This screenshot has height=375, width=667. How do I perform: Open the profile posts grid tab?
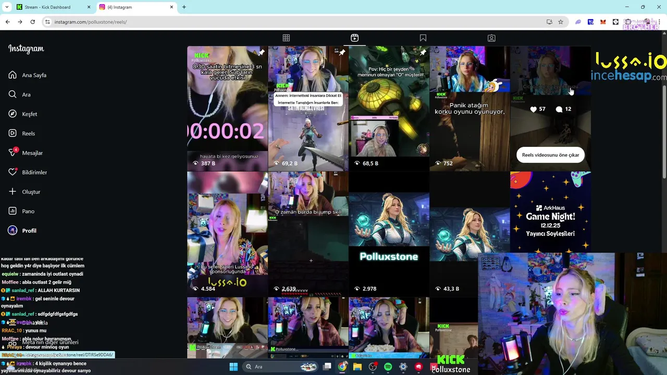point(286,38)
